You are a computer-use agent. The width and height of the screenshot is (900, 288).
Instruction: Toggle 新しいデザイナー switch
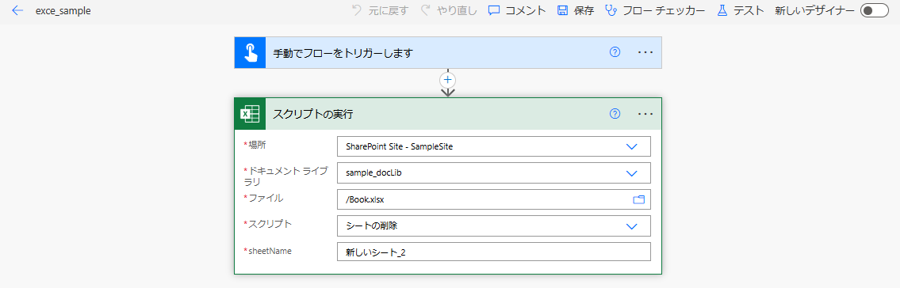[874, 10]
